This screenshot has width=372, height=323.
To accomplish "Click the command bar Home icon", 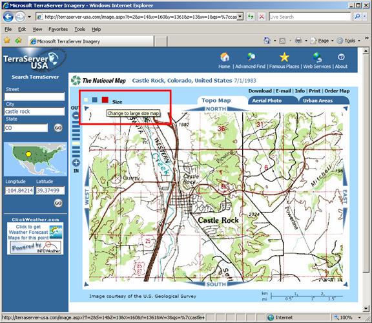I will (x=267, y=41).
